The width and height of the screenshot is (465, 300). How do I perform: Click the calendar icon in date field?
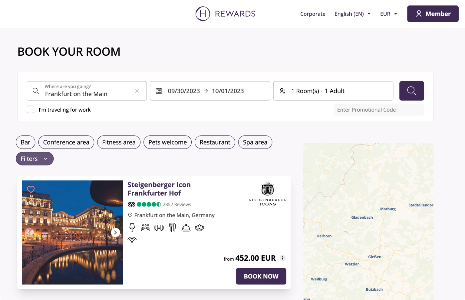[x=159, y=91]
